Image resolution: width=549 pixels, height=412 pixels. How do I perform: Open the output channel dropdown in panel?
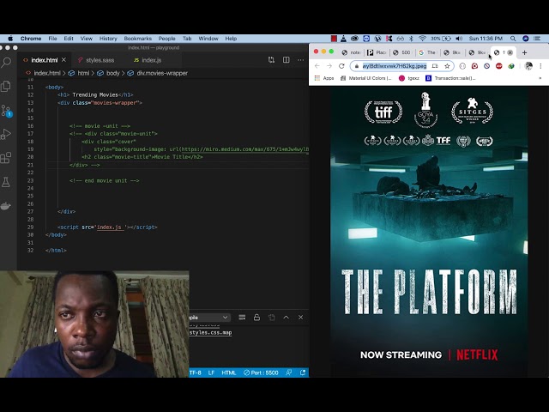click(209, 318)
